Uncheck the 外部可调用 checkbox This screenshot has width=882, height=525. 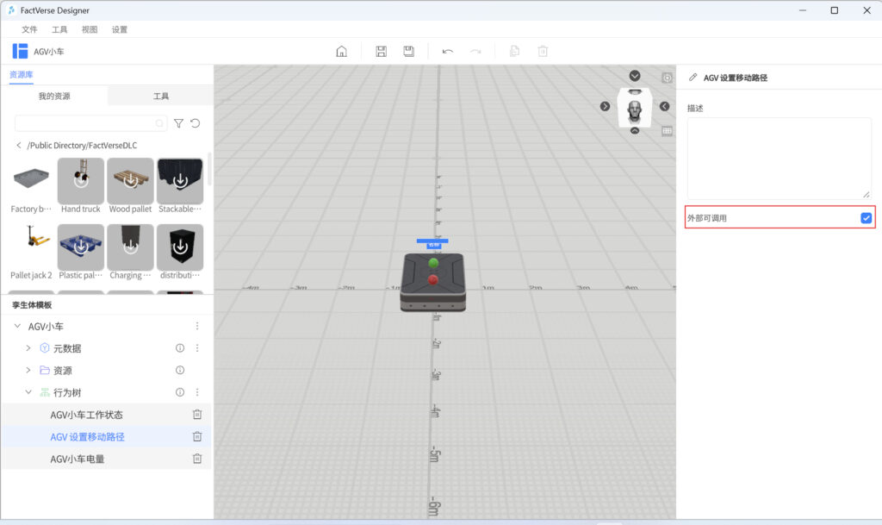866,218
